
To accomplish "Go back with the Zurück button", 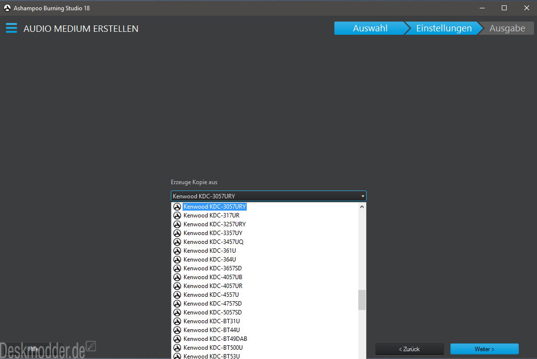I will tap(409, 349).
